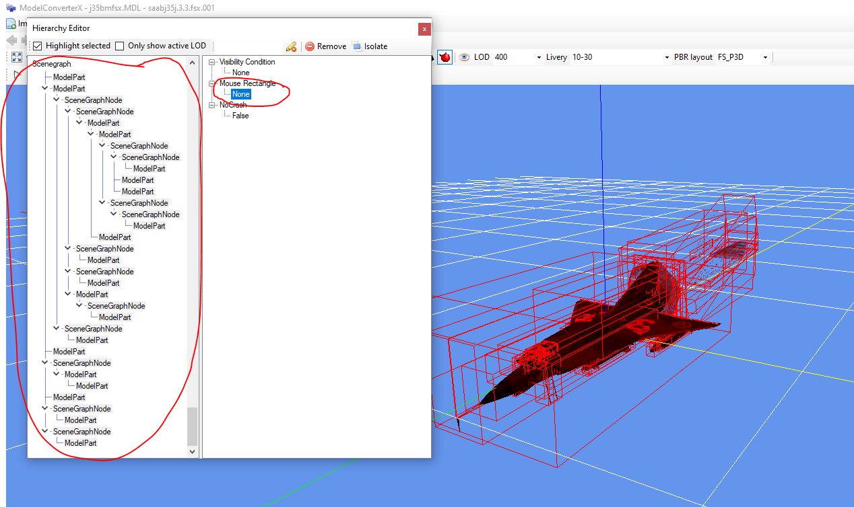Uncheck the Highlight selected checkbox

[x=38, y=46]
